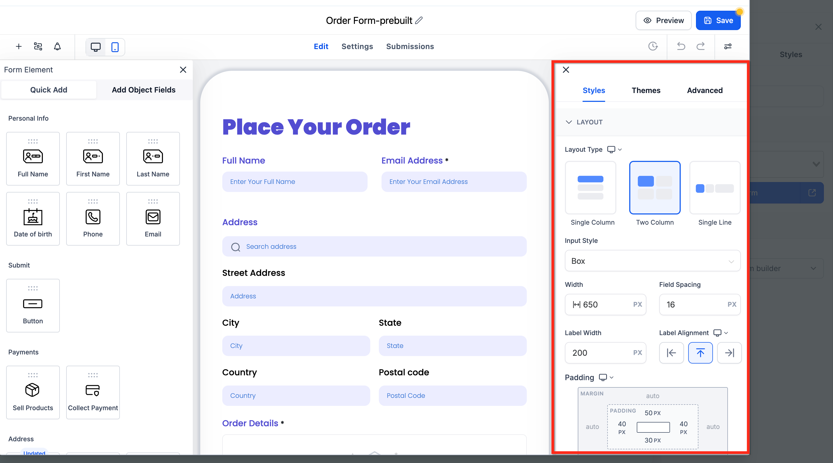Switch to desktop view icon
The height and width of the screenshot is (463, 833).
[96, 47]
